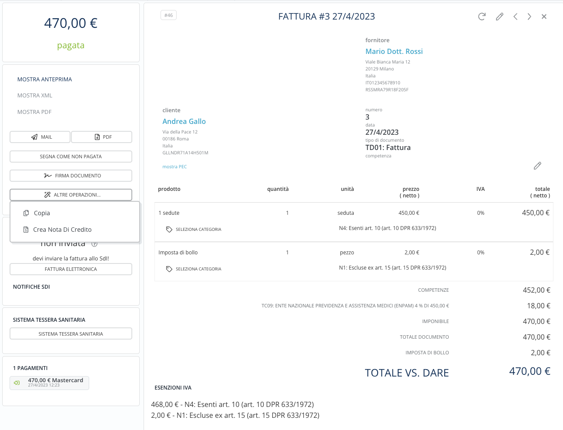Open the help tooltip next to 'non inviata'
This screenshot has height=430, width=563.
click(x=95, y=243)
